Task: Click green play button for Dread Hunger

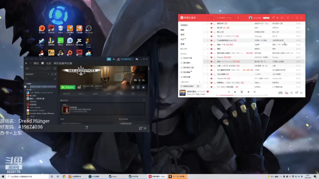Action: tap(68, 87)
